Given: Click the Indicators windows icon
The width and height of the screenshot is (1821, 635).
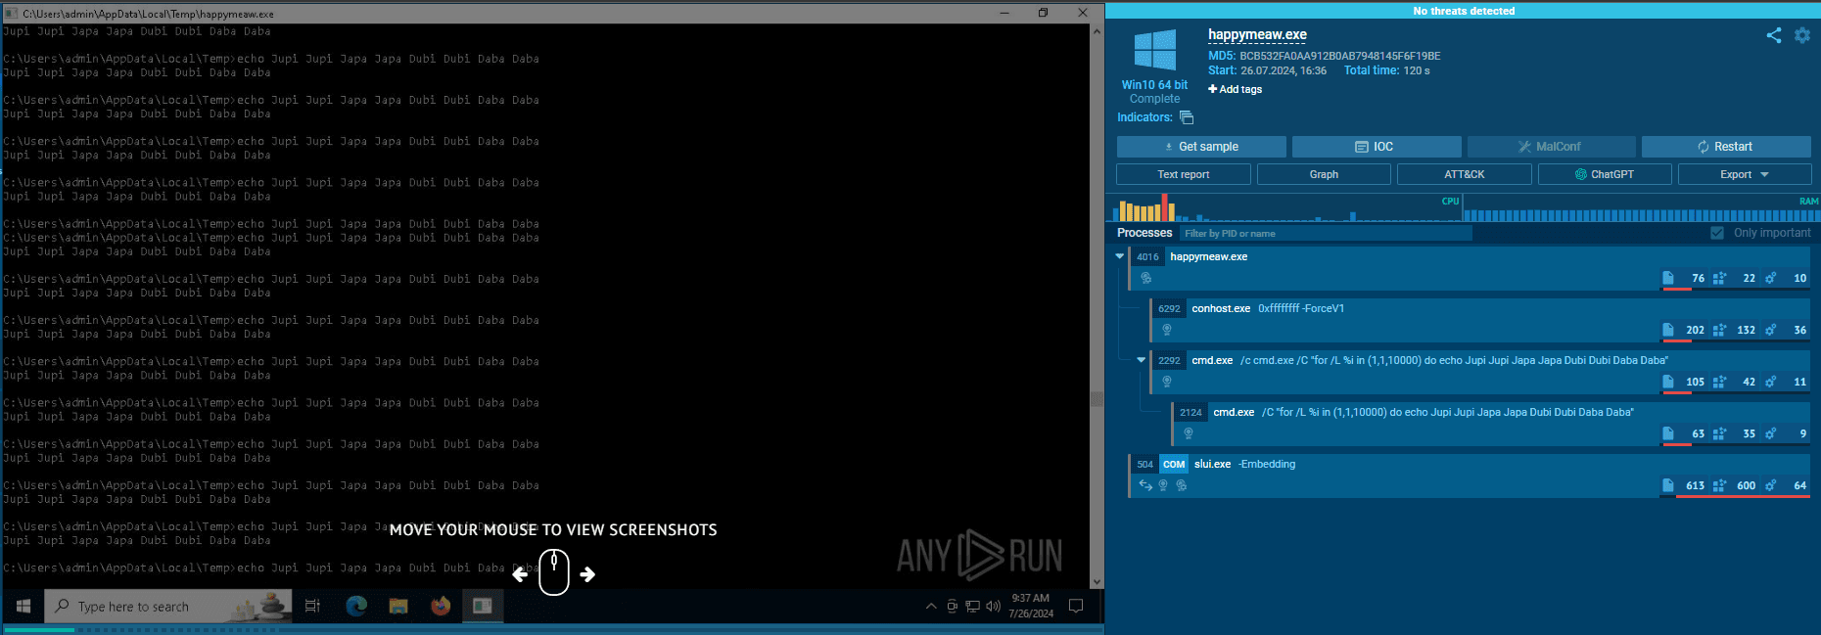Looking at the screenshot, I should click(1187, 117).
